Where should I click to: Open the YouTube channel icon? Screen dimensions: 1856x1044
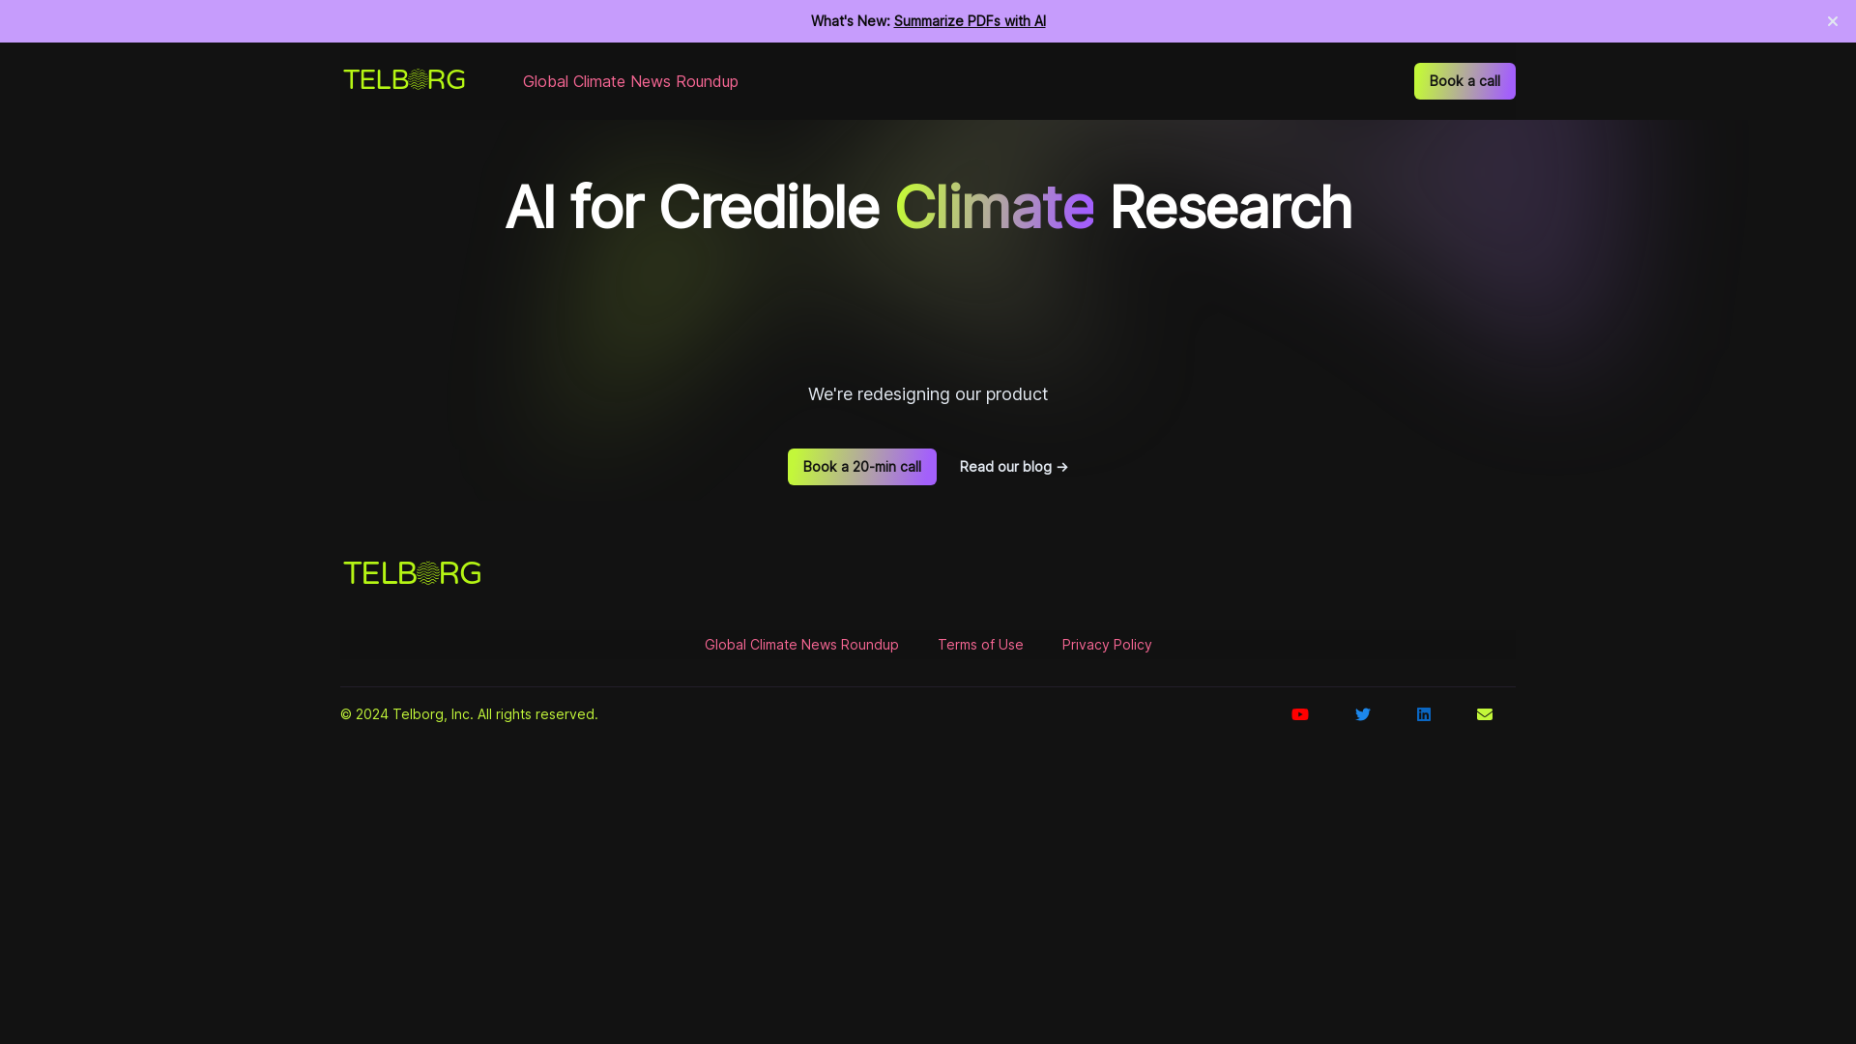[x=1300, y=714]
